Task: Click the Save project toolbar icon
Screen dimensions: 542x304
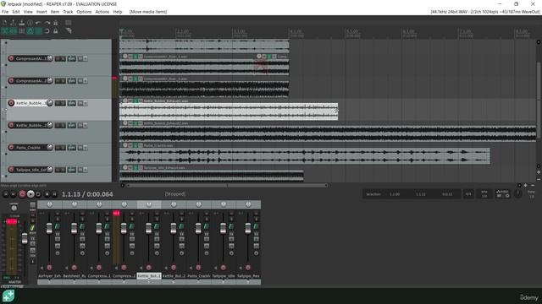Action: point(22,23)
